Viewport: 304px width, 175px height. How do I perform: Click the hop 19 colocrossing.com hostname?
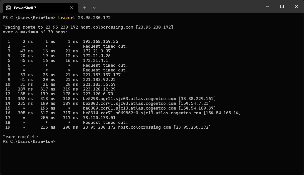tap(127, 127)
